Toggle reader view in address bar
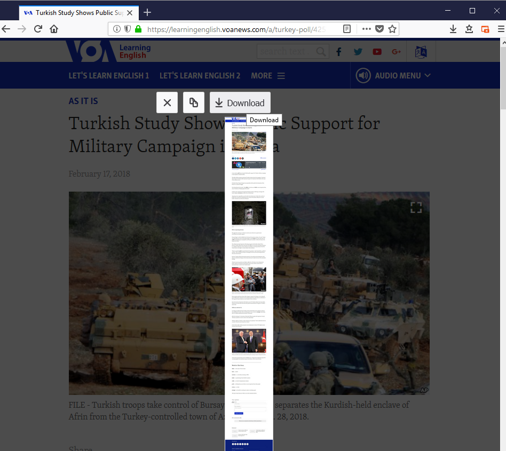The width and height of the screenshot is (506, 451). 347,29
